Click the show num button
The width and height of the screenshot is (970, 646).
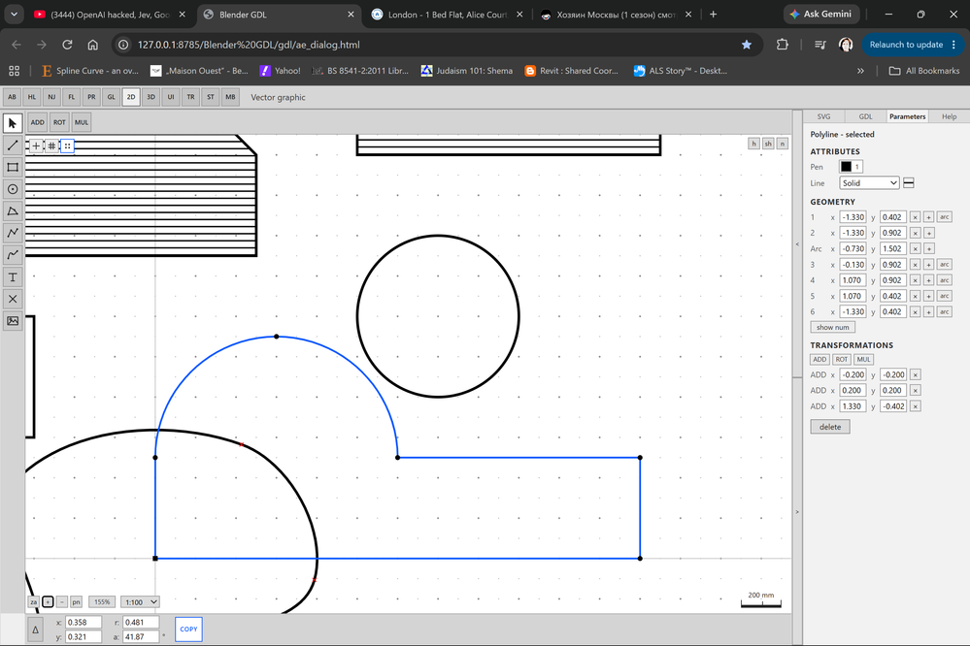(833, 328)
